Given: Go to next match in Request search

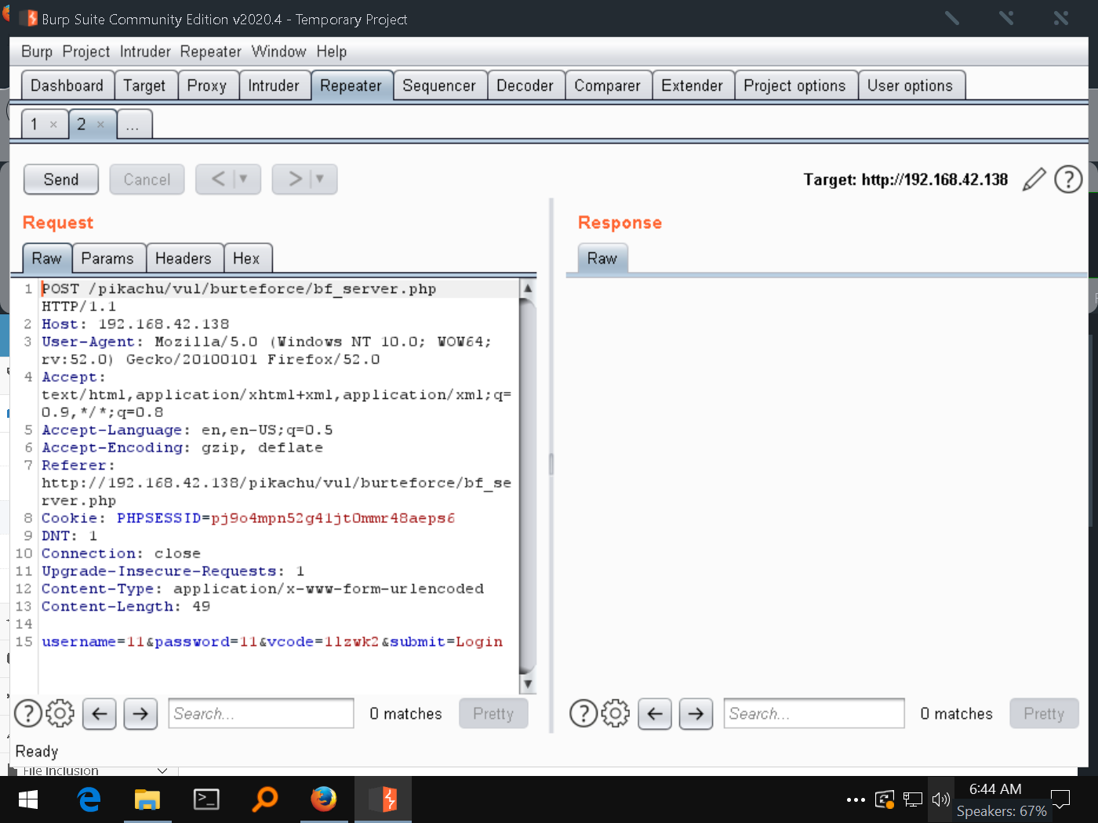Looking at the screenshot, I should pos(140,713).
